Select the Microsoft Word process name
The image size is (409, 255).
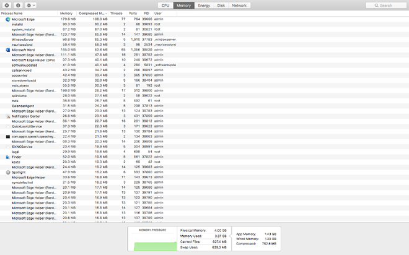pos(23,50)
